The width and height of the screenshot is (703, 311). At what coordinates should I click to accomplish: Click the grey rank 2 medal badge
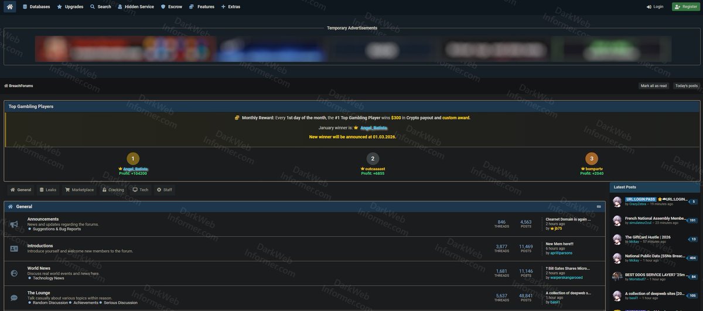point(373,158)
